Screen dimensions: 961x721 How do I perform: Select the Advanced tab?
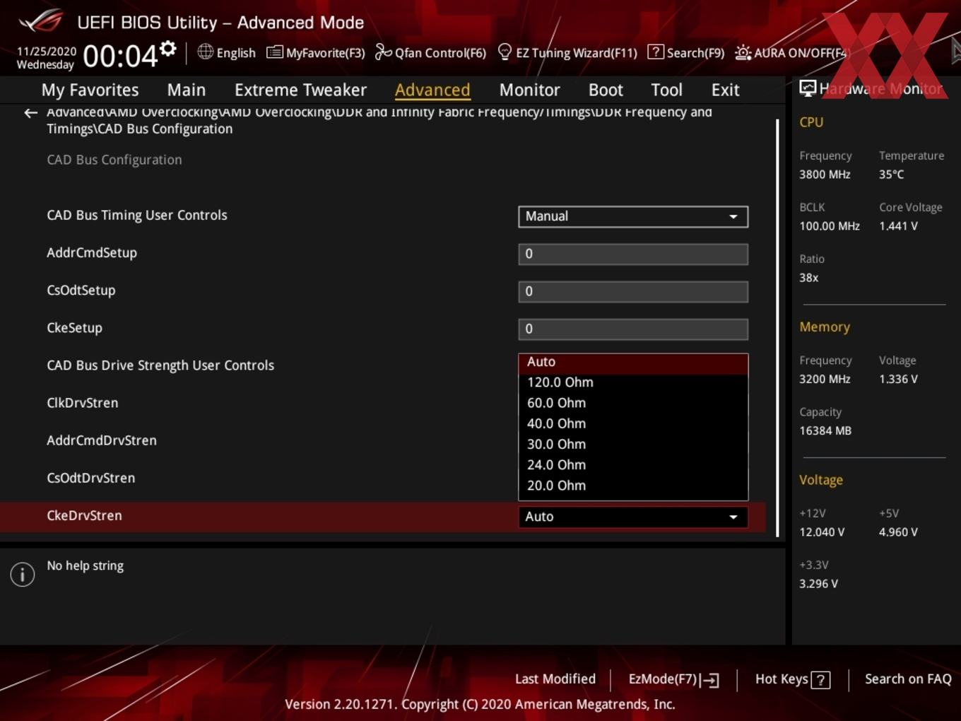tap(432, 90)
